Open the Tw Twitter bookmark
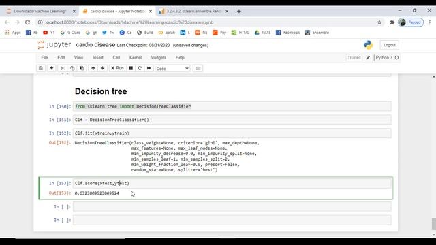 (108, 33)
